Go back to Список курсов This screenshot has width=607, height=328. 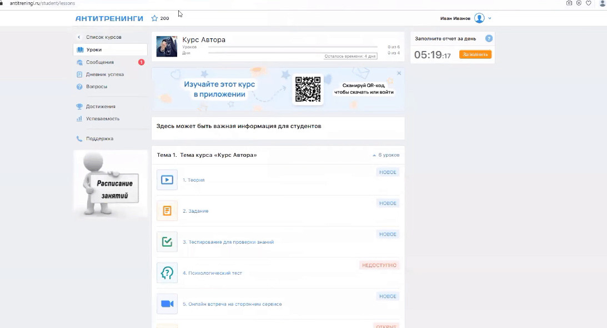pos(103,37)
